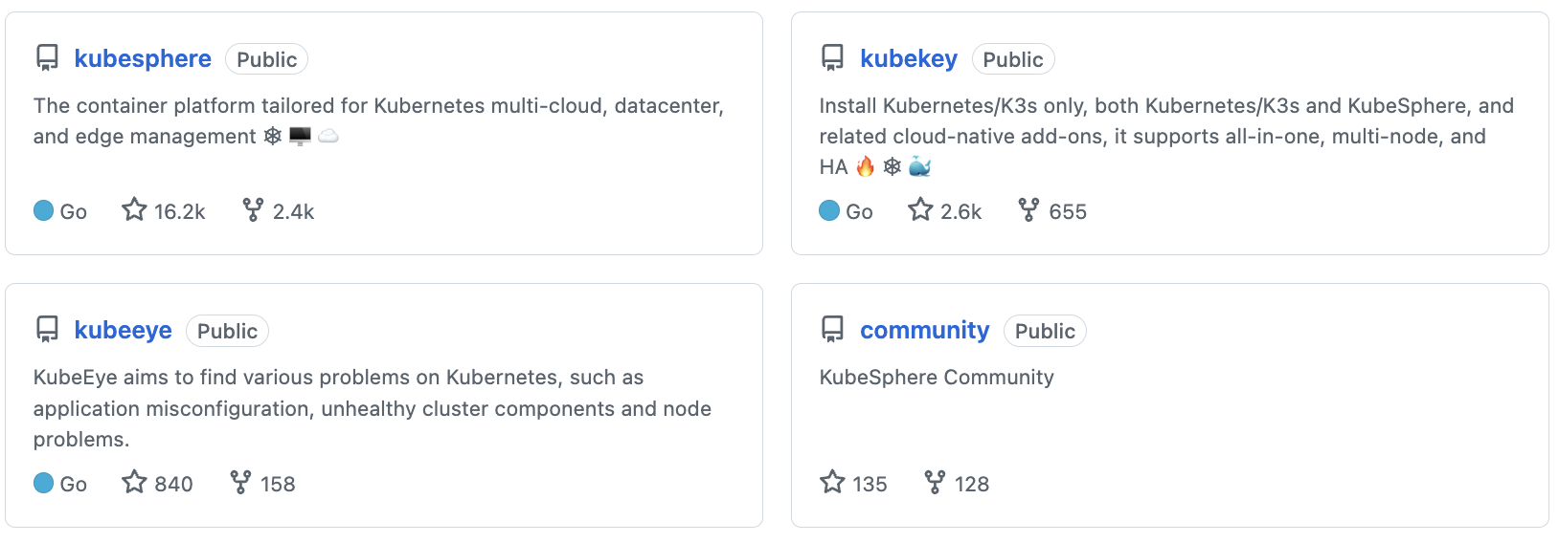Click the Public badge next to community

point(1045,331)
